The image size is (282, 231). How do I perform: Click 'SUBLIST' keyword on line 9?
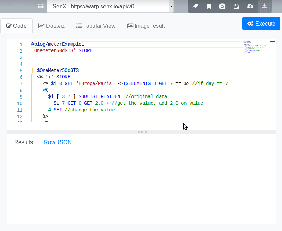point(88,97)
